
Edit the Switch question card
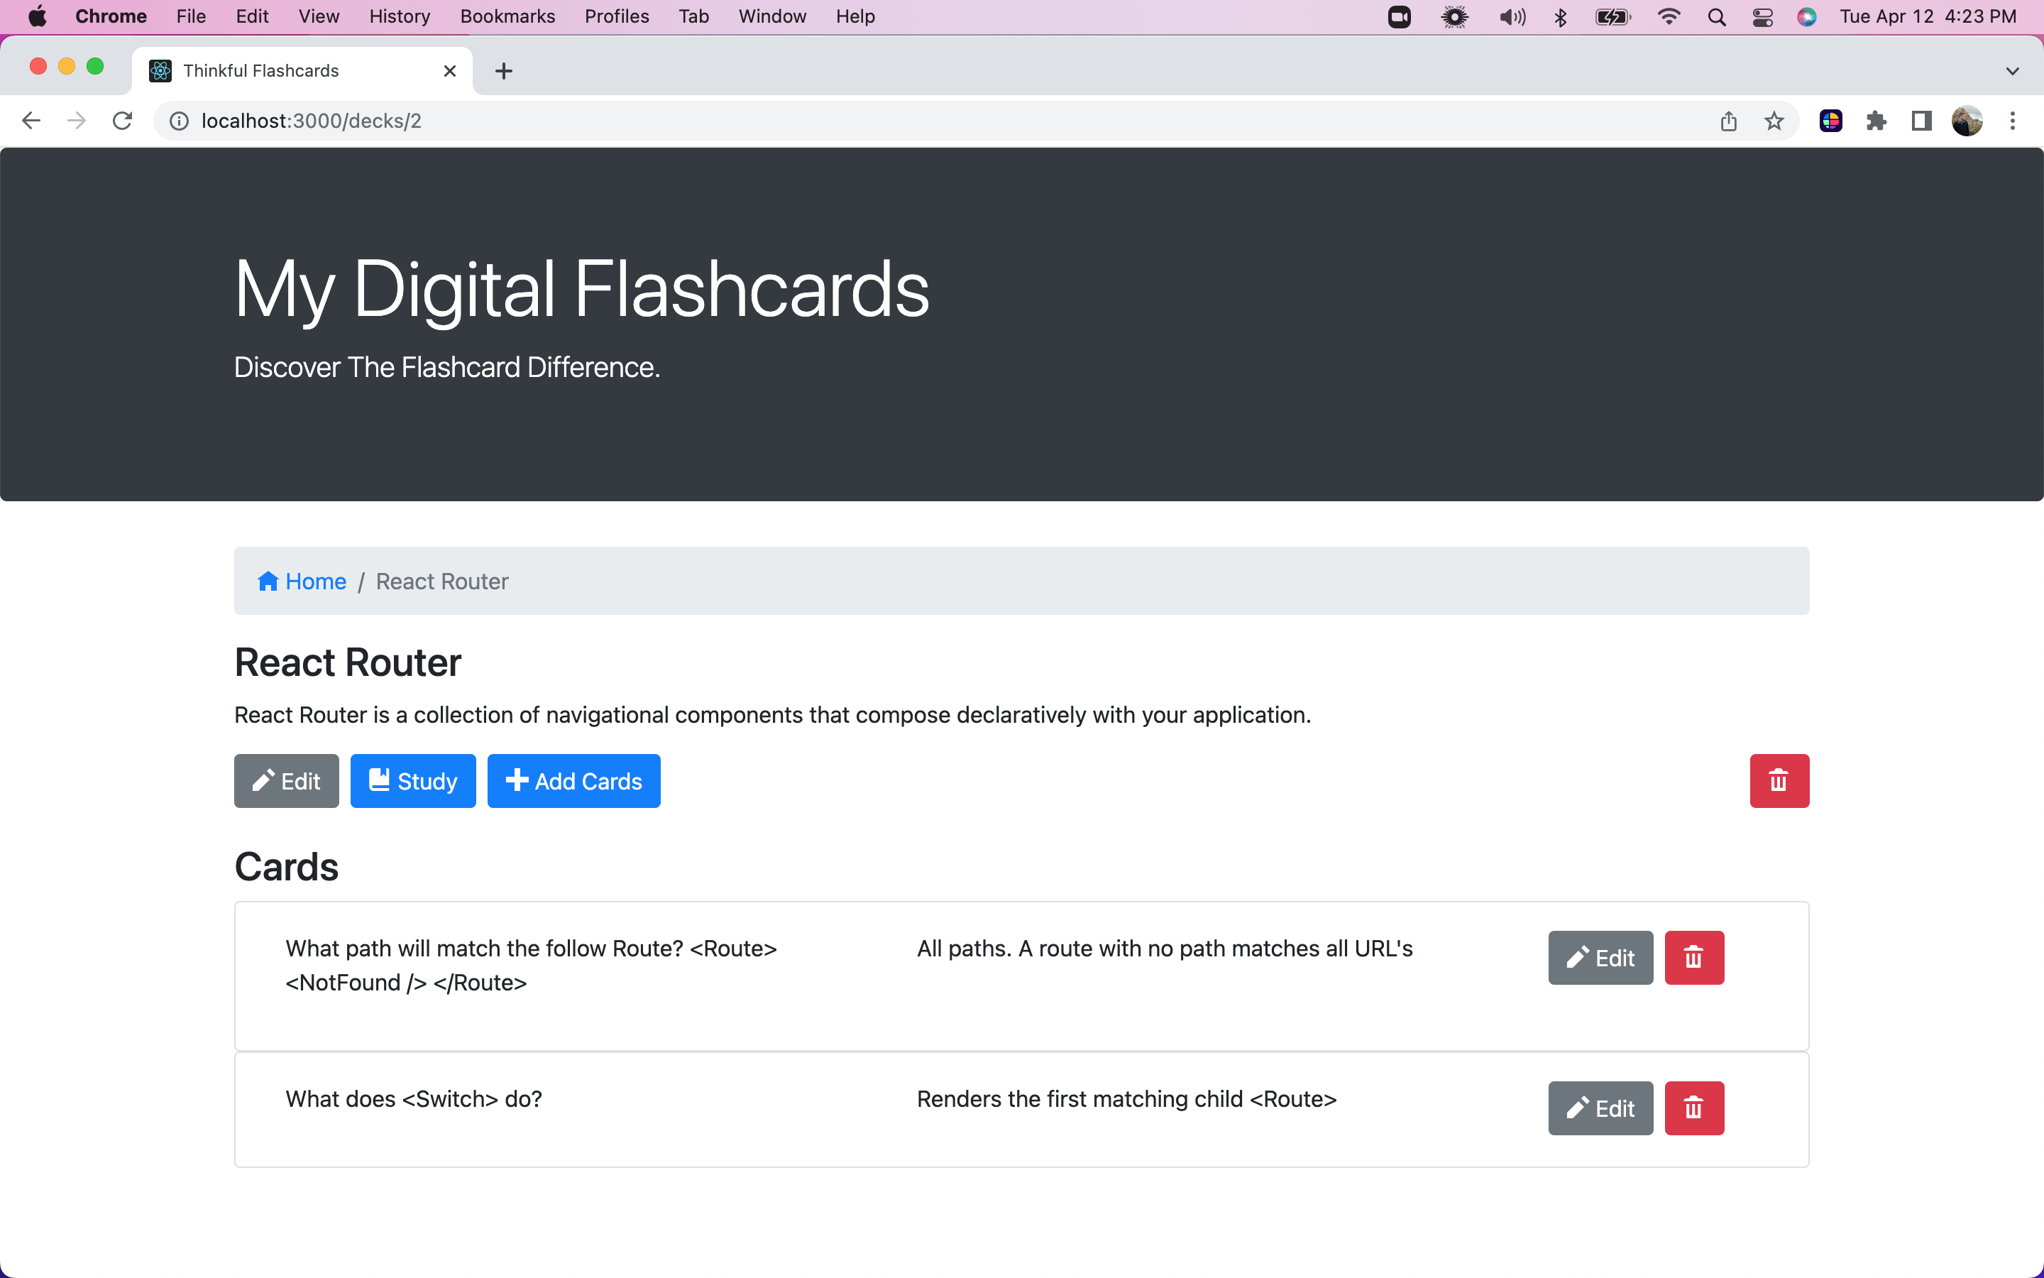point(1600,1108)
